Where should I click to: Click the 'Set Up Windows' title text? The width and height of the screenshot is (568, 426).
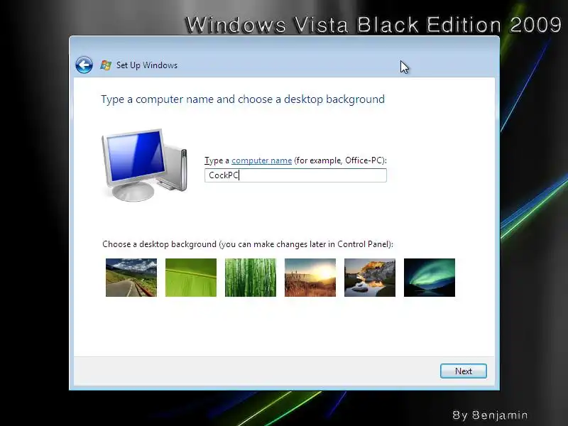(147, 65)
